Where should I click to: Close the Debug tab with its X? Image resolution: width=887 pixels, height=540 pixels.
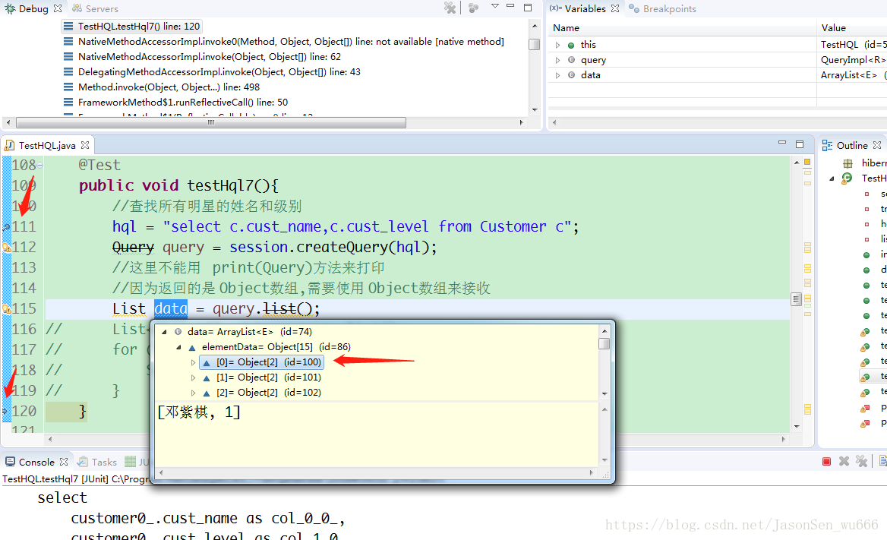coord(57,8)
